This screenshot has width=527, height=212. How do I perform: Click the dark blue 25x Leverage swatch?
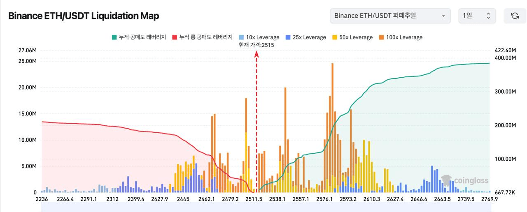point(288,37)
